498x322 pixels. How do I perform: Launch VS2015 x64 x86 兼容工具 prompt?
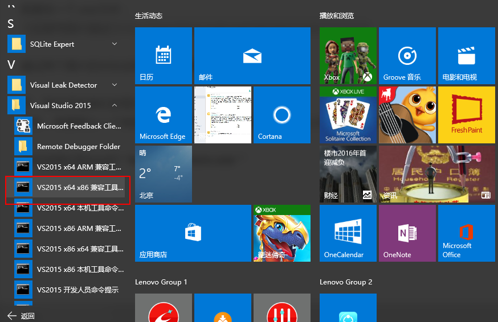[70, 187]
